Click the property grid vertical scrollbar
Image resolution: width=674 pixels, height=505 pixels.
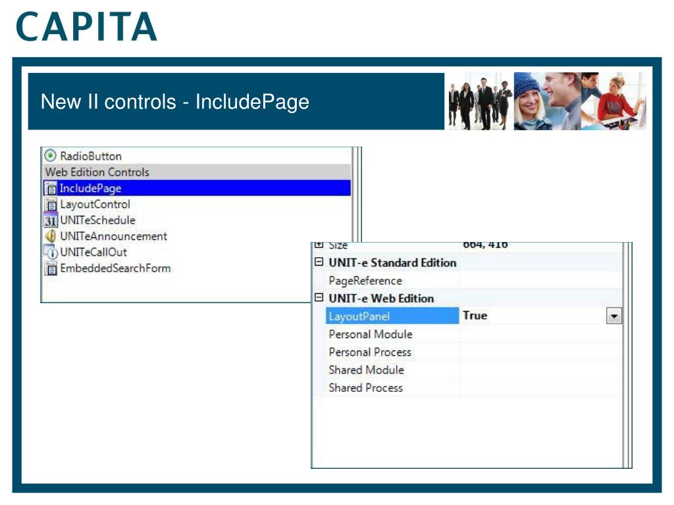coord(627,355)
